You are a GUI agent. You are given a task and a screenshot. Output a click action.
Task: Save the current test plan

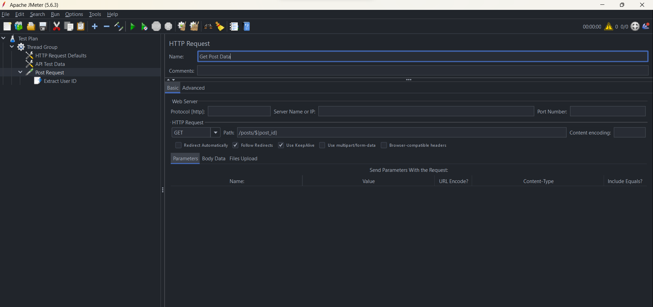[43, 26]
